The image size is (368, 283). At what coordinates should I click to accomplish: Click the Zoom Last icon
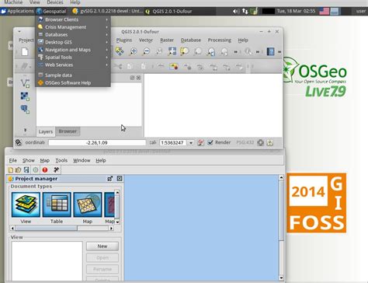point(211,51)
